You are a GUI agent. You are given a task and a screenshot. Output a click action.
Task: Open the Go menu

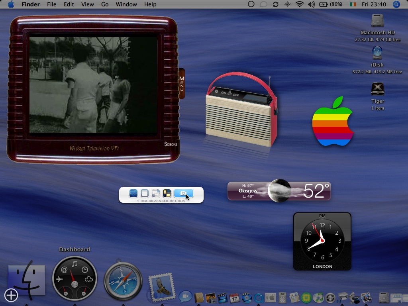[105, 4]
